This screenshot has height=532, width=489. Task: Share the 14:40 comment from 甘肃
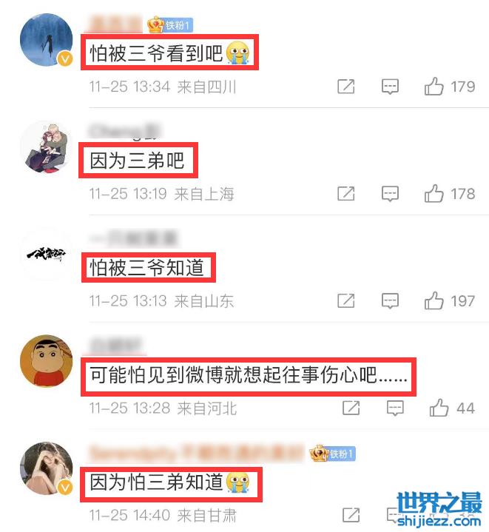[x=351, y=515]
